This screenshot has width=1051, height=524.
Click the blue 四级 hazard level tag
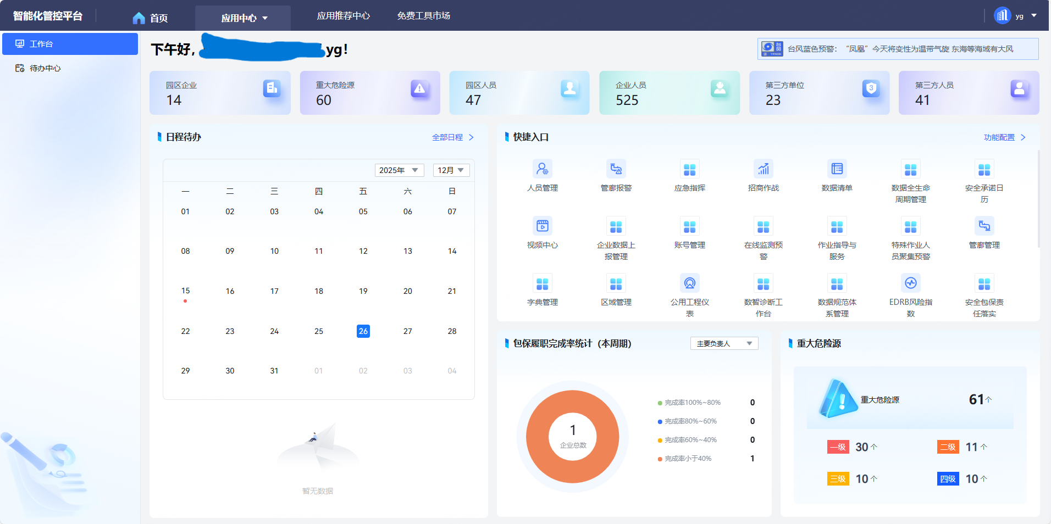pos(948,479)
